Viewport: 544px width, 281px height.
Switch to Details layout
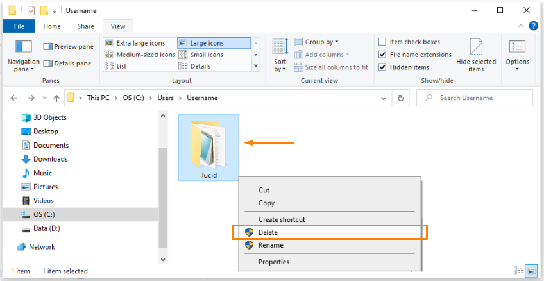(195, 66)
